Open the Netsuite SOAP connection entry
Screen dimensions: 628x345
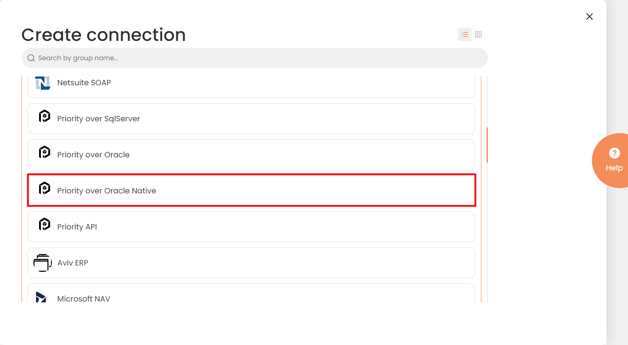pyautogui.click(x=251, y=84)
